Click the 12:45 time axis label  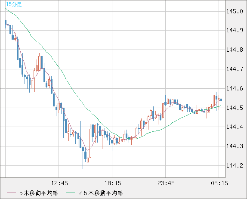59,183
